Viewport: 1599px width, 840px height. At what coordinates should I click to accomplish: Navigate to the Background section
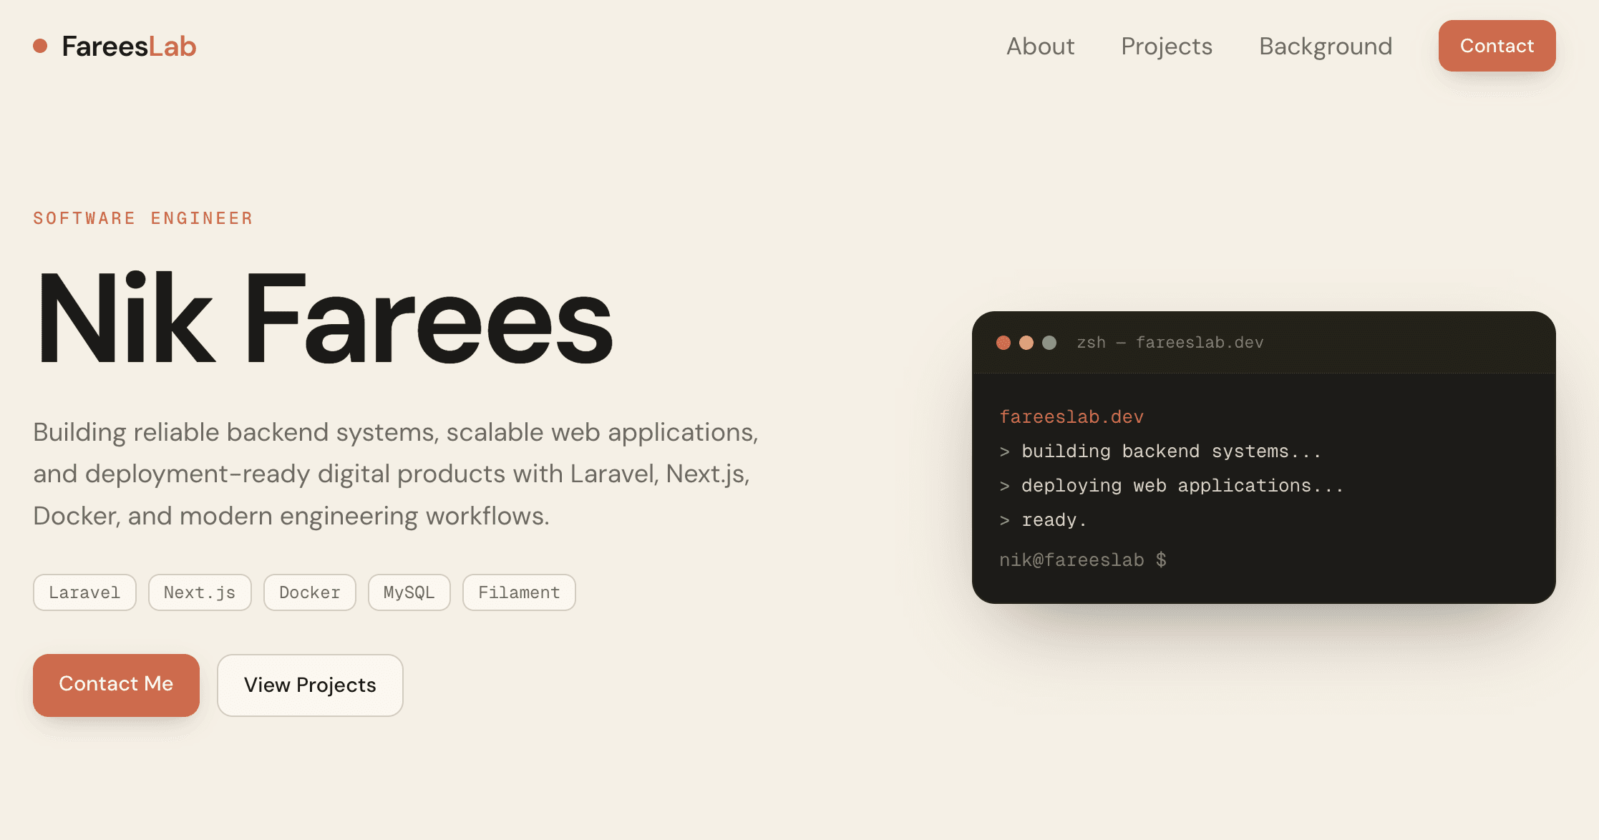[1326, 46]
